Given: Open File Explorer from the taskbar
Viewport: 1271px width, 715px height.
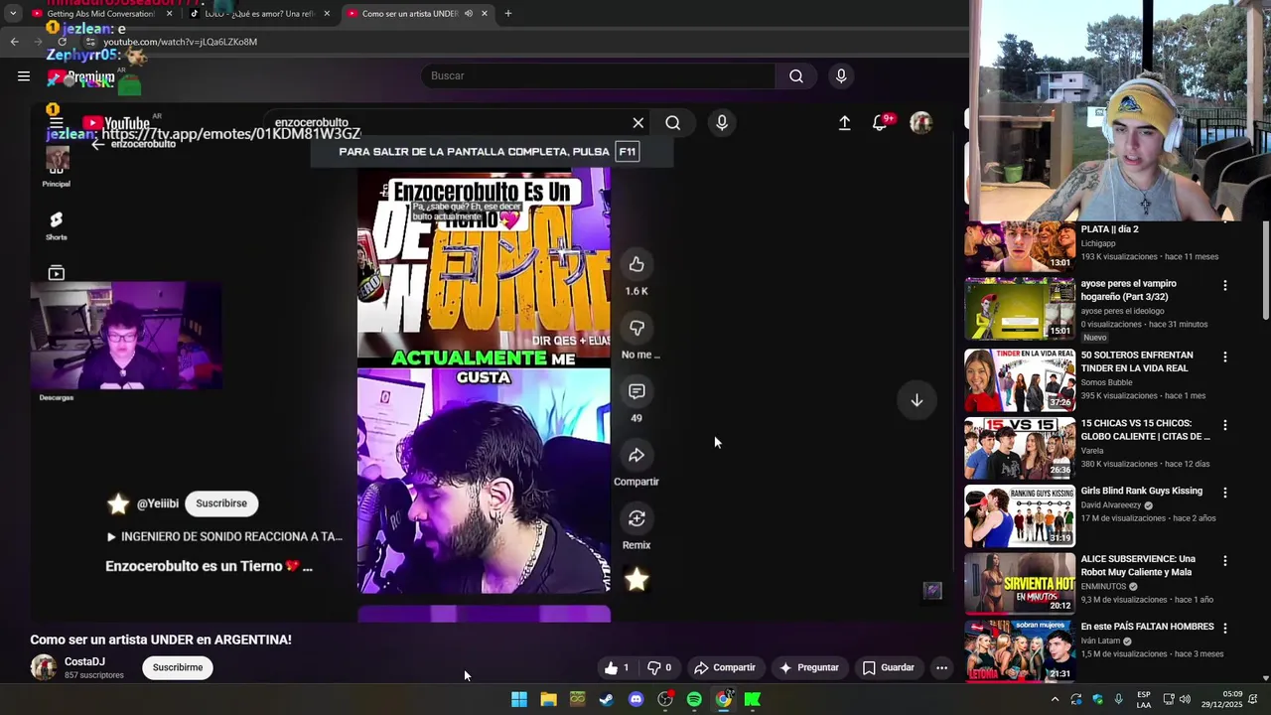Looking at the screenshot, I should (548, 699).
